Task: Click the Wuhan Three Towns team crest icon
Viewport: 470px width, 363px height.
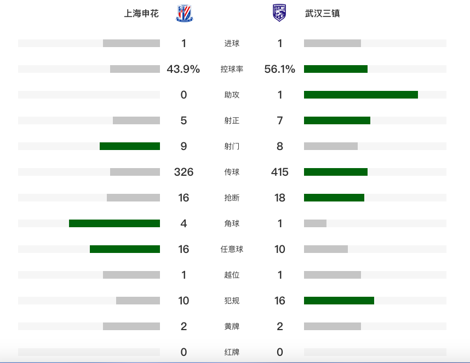Action: [279, 13]
